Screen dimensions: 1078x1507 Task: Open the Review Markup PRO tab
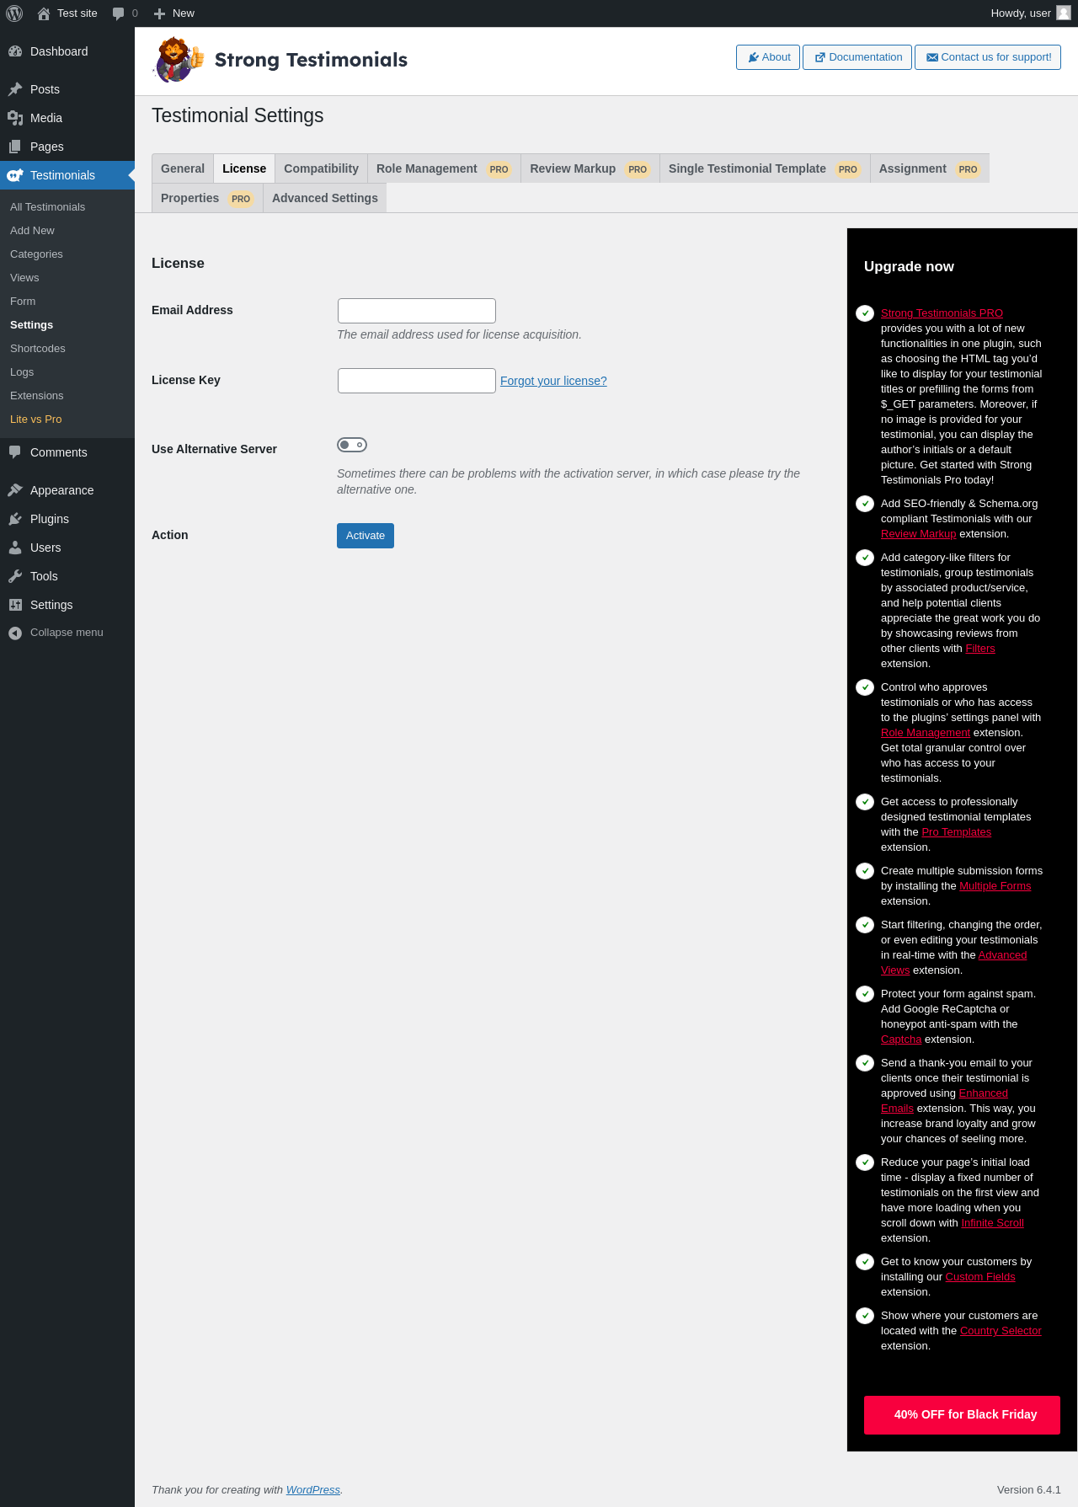[590, 168]
